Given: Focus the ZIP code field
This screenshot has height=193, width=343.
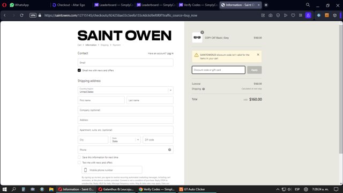Looking at the screenshot, I should [158, 139].
